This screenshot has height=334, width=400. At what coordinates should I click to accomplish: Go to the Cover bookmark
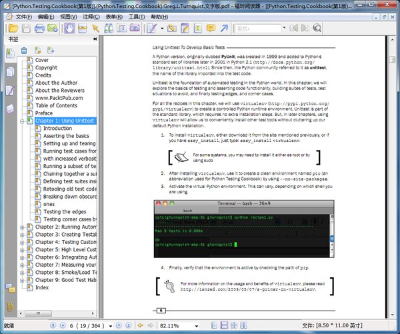point(41,60)
